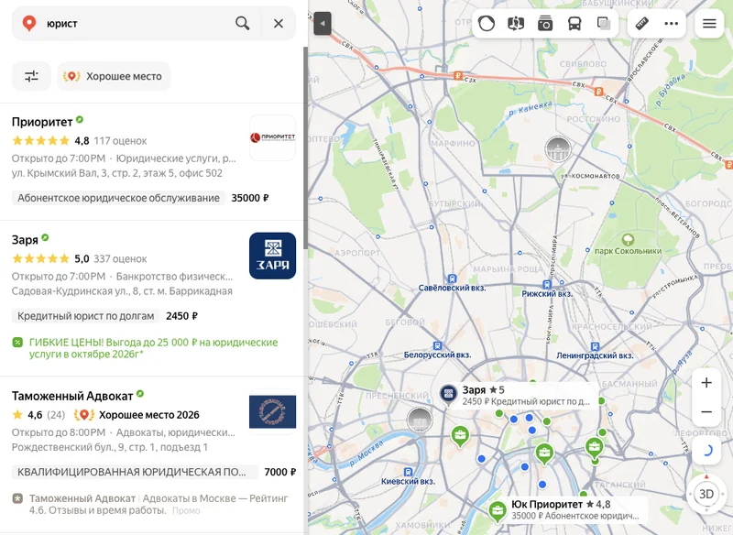Toggle 3D map tilt button
The height and width of the screenshot is (535, 733).
(706, 494)
